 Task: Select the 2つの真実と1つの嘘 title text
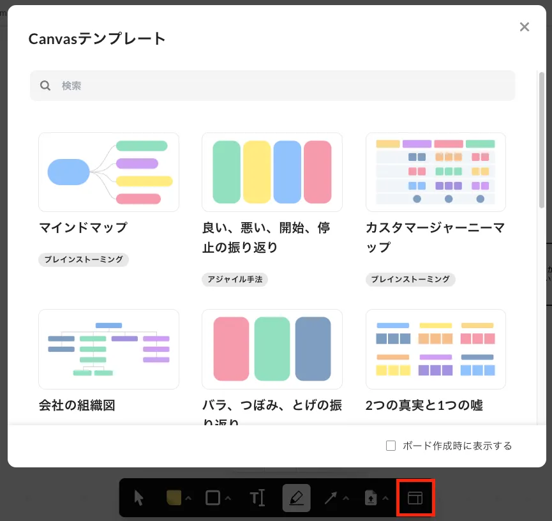coord(424,405)
